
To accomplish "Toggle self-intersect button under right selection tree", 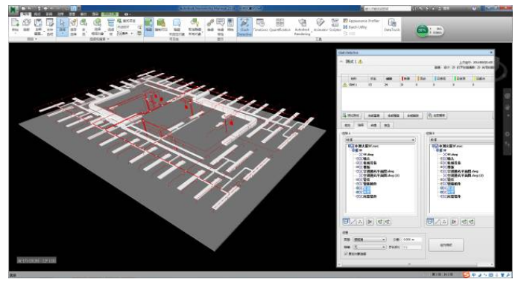I will point(454,222).
